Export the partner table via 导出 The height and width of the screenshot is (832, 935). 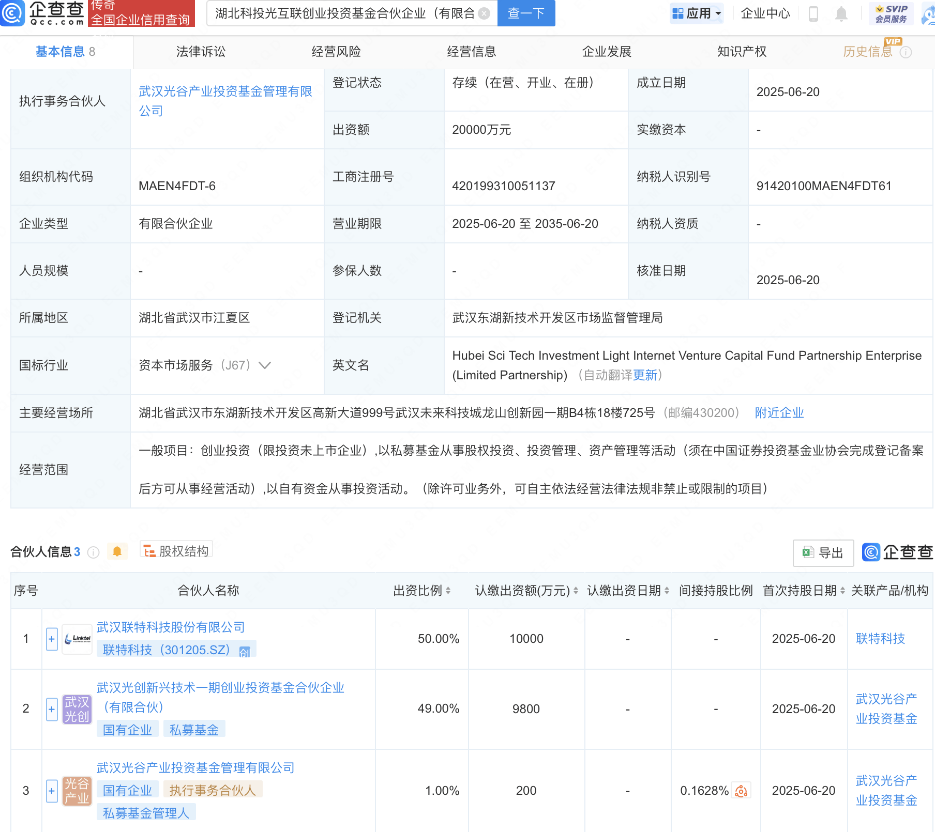pyautogui.click(x=823, y=553)
